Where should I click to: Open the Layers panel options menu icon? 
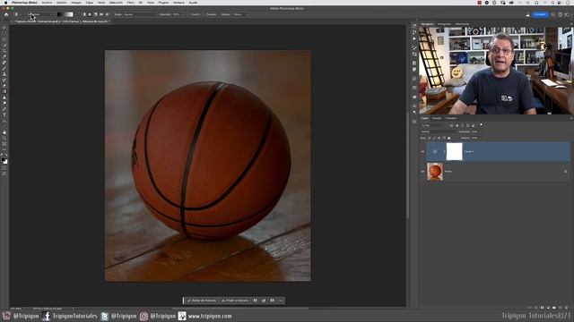pos(571,118)
